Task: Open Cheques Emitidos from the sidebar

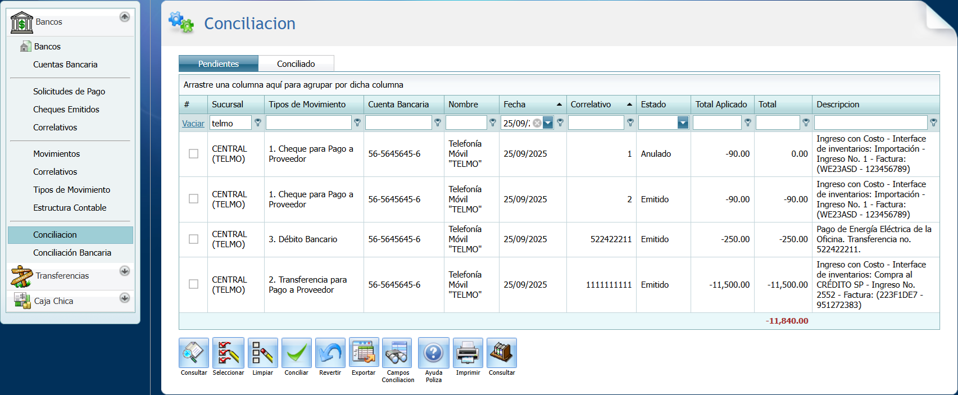Action: (66, 110)
